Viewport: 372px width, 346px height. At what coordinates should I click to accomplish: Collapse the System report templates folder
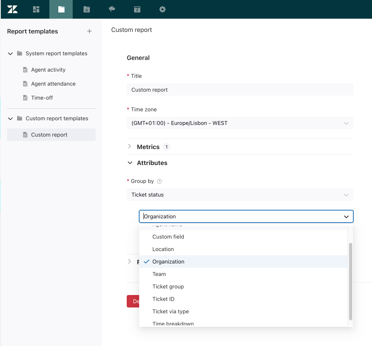[10, 54]
